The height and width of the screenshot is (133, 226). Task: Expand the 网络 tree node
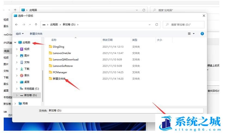click(x=15, y=103)
